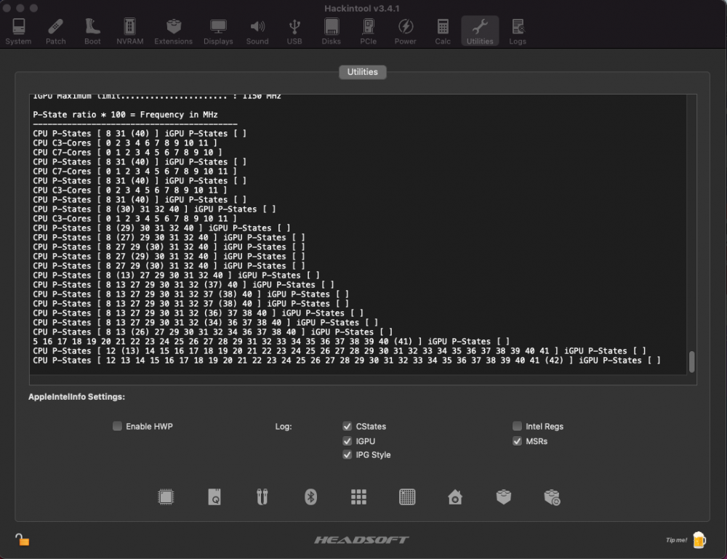Viewport: 727px width, 559px height.
Task: Enable Intel Regs logging
Action: tap(517, 426)
